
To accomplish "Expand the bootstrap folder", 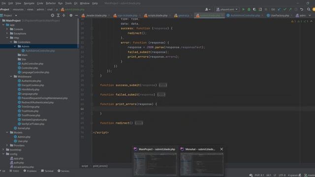I will point(3,149).
